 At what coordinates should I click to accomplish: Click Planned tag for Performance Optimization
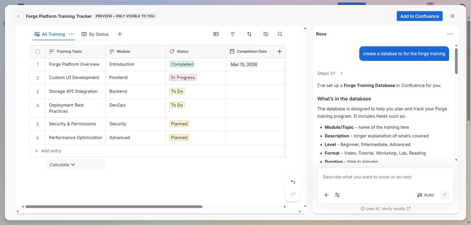click(179, 137)
